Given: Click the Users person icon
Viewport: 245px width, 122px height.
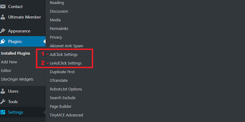Looking at the screenshot, I should (3, 91).
